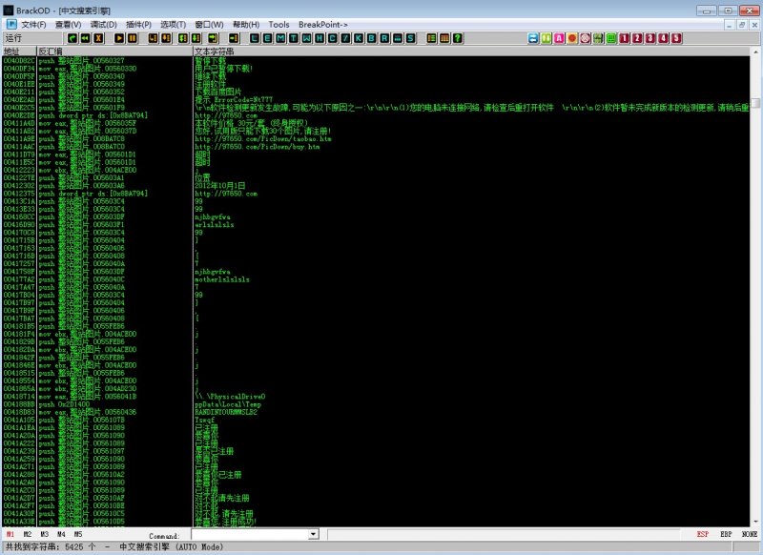Open Memory map with M icon
Image resolution: width=763 pixels, height=555 pixels.
coord(280,38)
